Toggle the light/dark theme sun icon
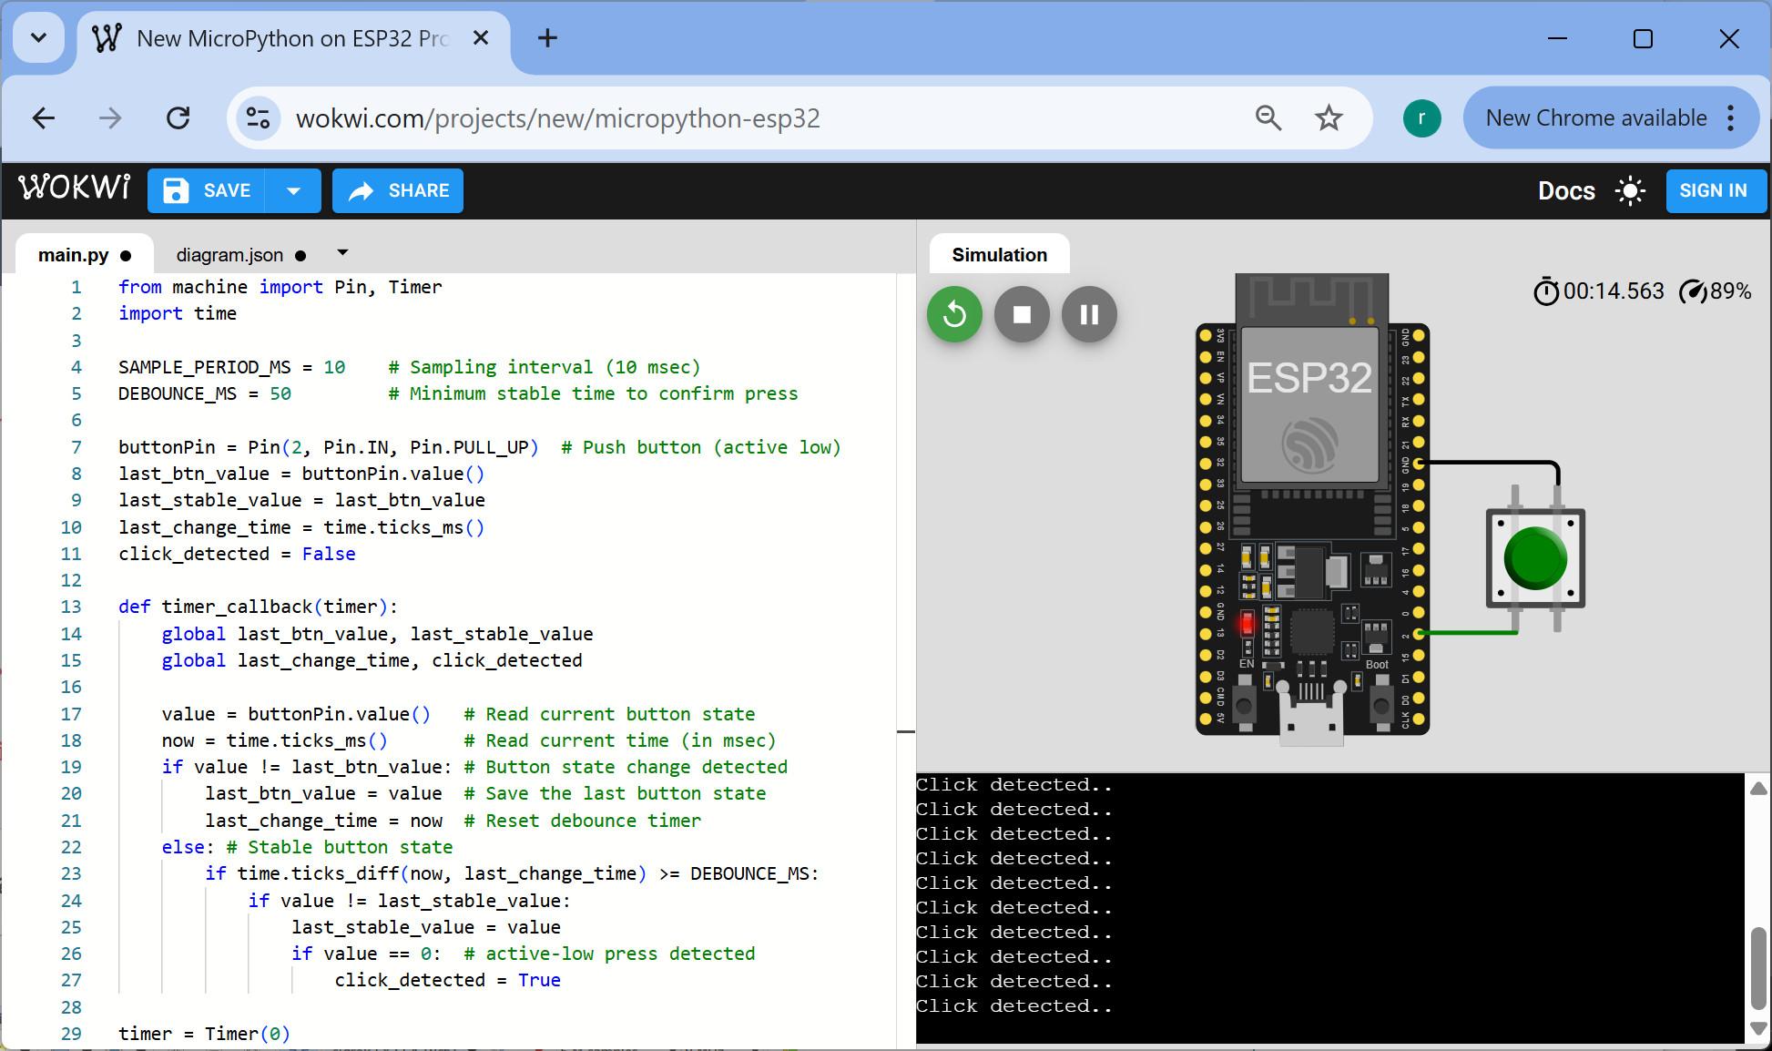Viewport: 1772px width, 1051px height. pyautogui.click(x=1630, y=190)
